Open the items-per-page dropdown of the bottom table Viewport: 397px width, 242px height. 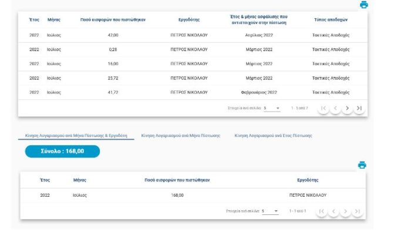tap(270, 211)
